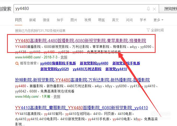177x126 pixels.
Task: Open the 明医 tab
Action: (x=102, y=20)
